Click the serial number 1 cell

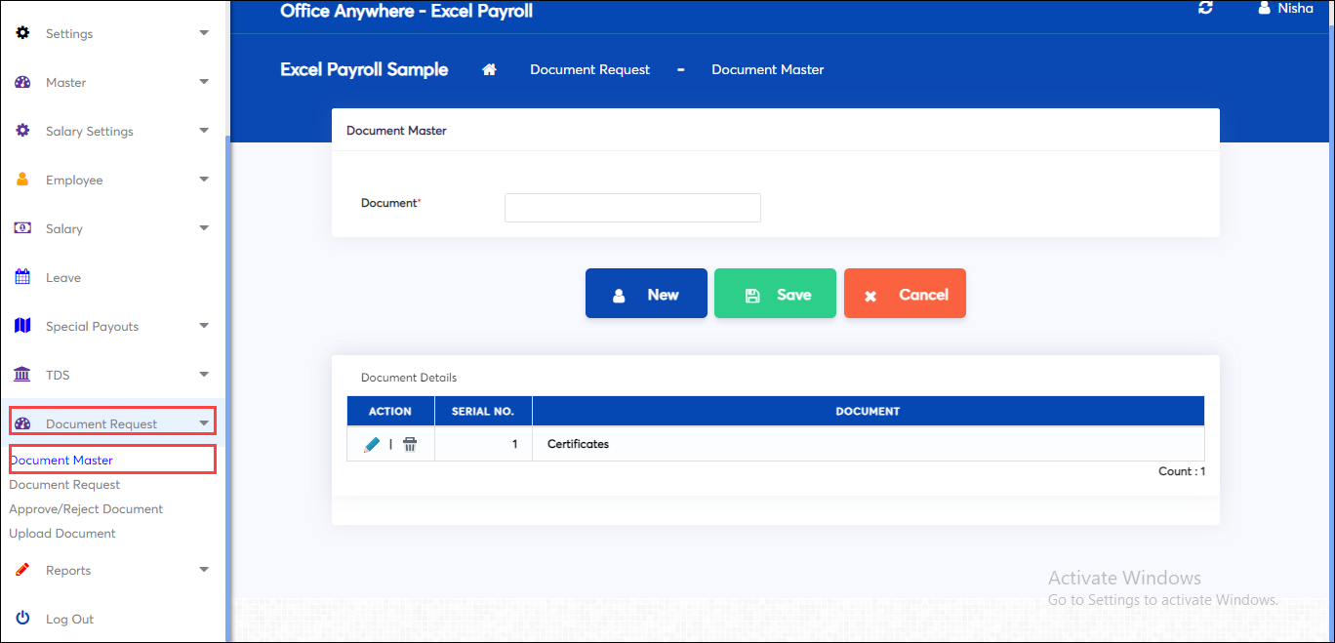(483, 444)
